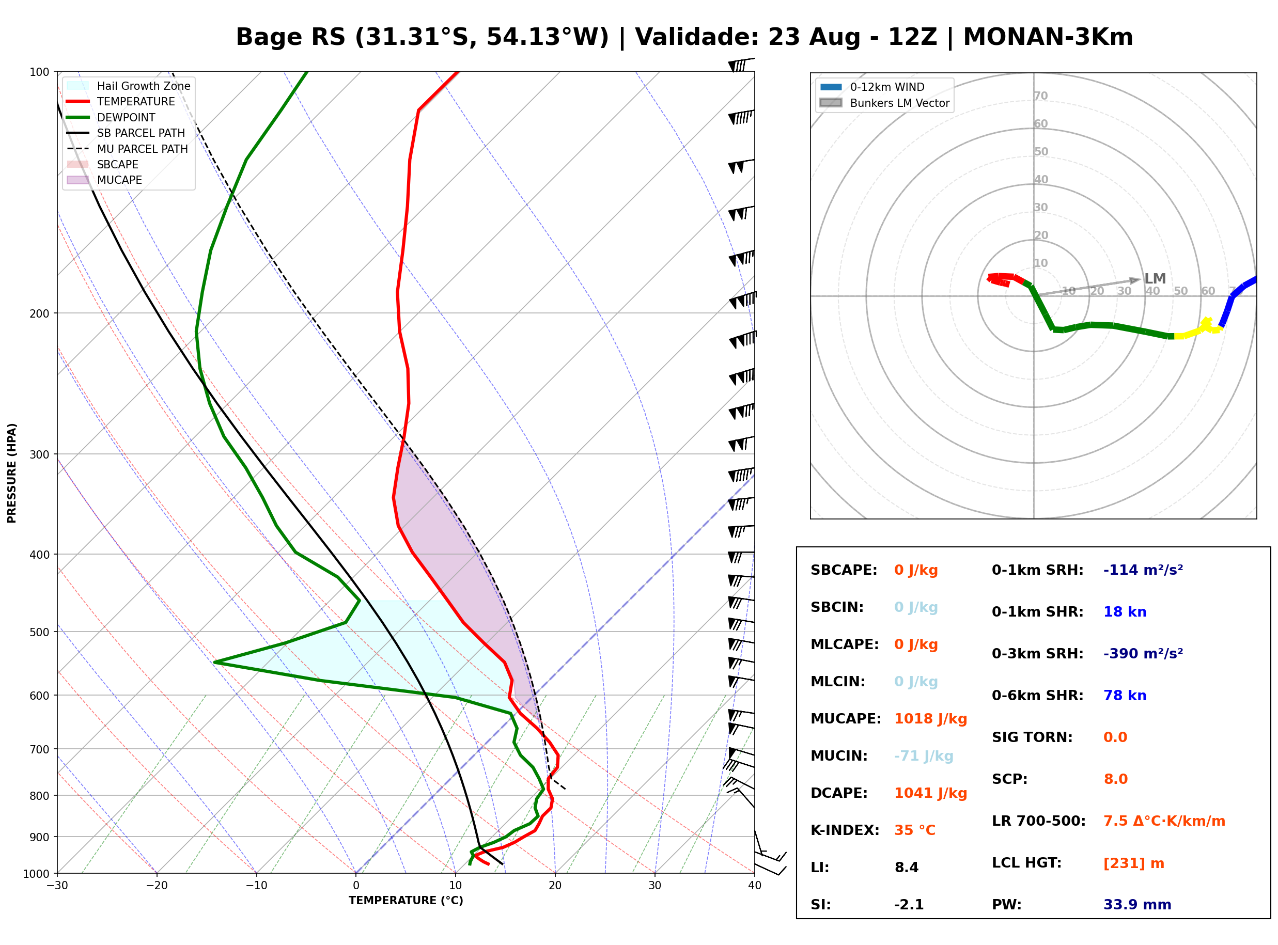Click the DCAPE value 1041 J/kg
This screenshot has height=945, width=1278.
931,793
